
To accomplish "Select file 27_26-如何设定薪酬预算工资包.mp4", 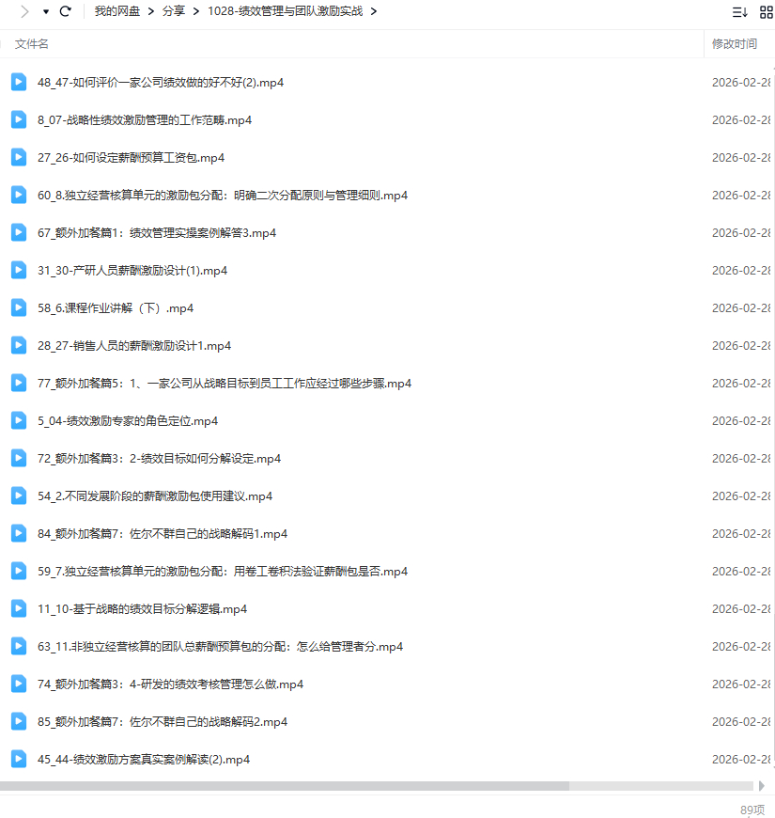I will click(x=131, y=157).
